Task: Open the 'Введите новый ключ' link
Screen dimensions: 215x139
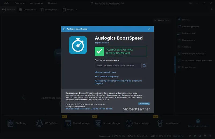Action: pos(105,72)
